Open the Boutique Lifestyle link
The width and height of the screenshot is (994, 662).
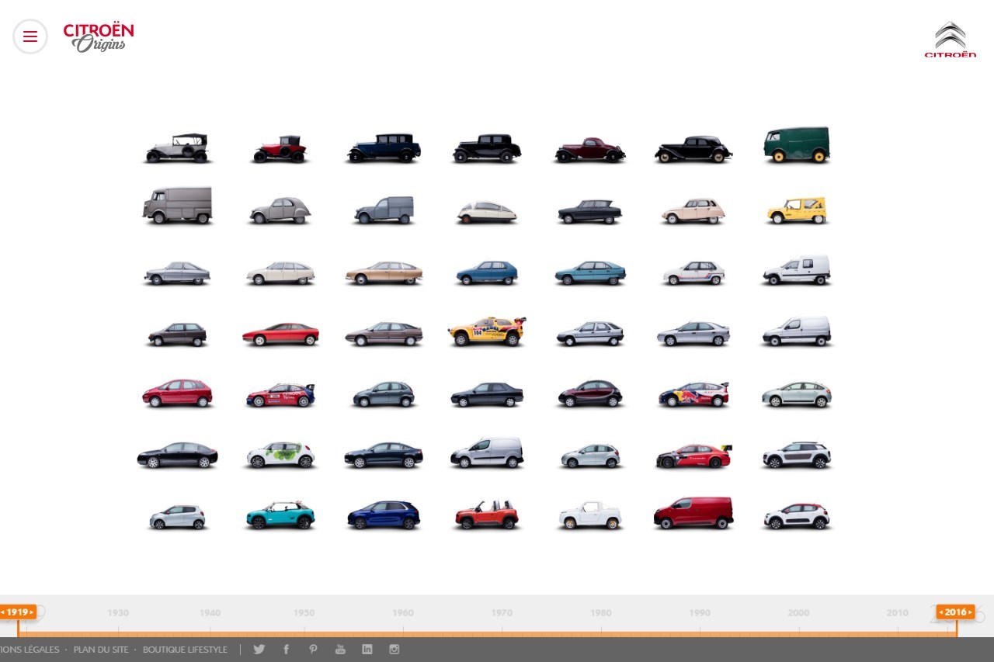coord(185,650)
